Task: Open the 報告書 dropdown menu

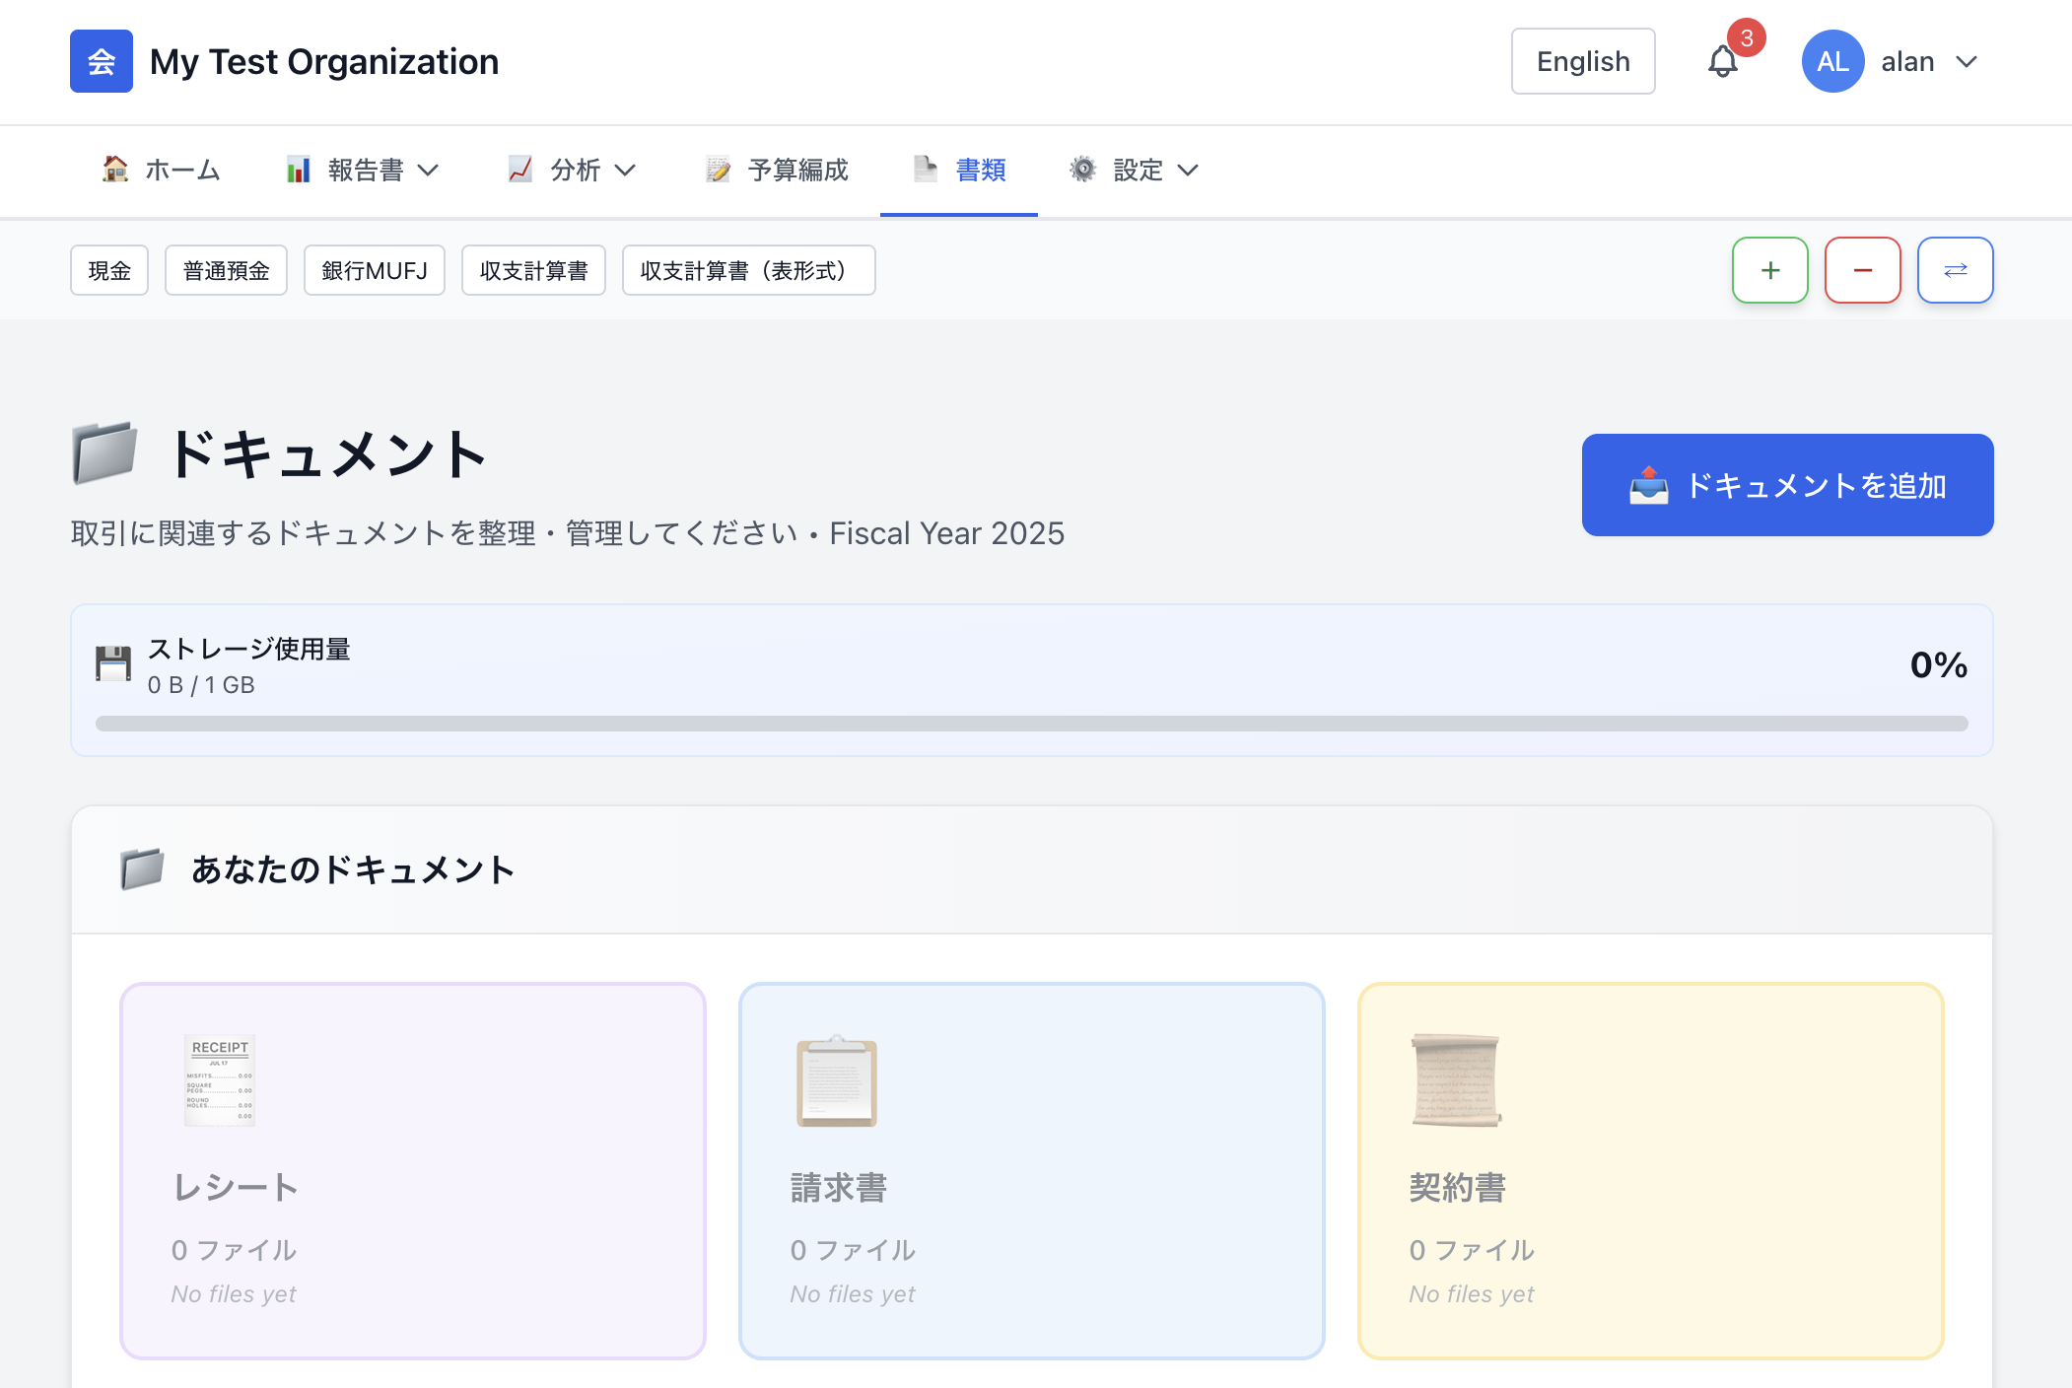Action: [363, 170]
